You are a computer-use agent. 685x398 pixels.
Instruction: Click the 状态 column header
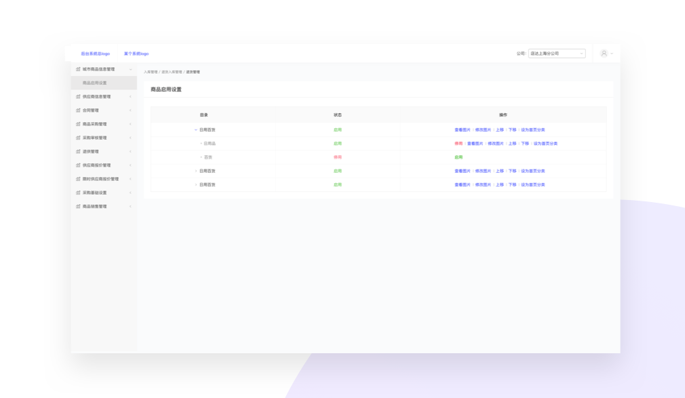tap(338, 115)
